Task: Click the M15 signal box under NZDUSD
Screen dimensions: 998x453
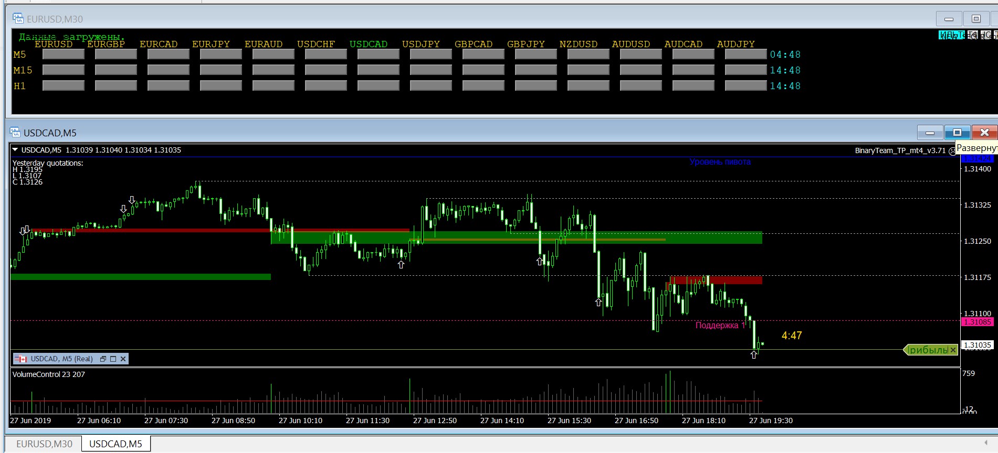Action: [x=589, y=70]
